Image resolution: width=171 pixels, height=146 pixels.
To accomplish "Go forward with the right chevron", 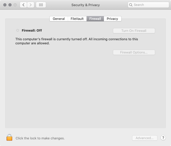I will pyautogui.click(x=31, y=5).
